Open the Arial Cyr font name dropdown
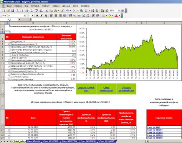This screenshot has width=182, height=143. pyautogui.click(x=25, y=16)
